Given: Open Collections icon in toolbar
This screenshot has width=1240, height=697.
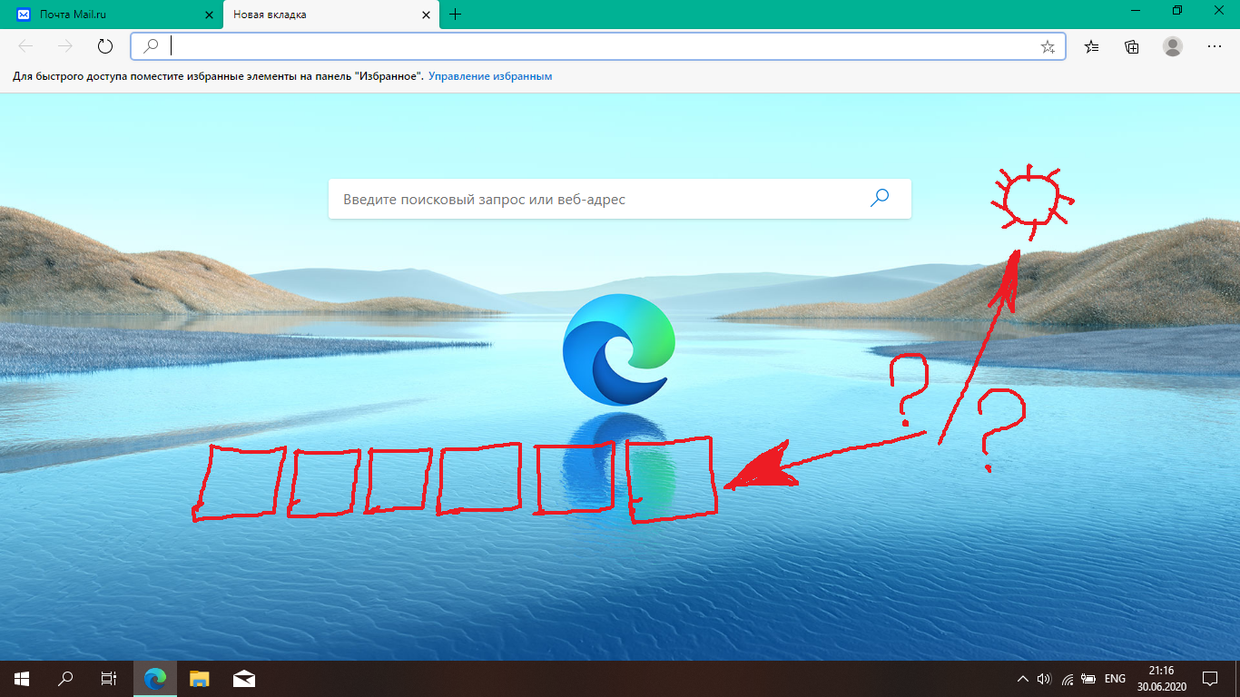Looking at the screenshot, I should point(1131,46).
